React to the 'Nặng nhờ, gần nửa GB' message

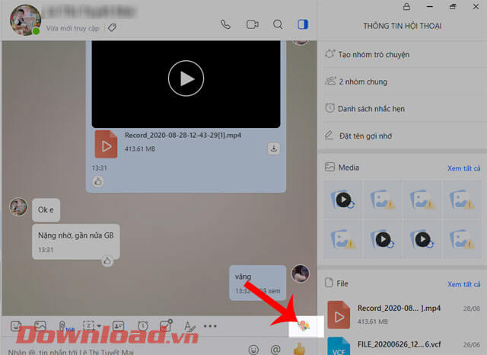point(107,261)
